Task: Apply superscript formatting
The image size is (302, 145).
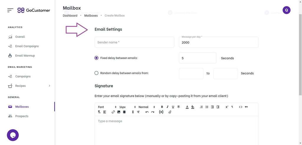Action: coord(227,107)
